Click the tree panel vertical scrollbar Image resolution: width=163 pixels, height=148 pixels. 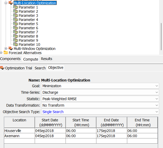pos(161,37)
